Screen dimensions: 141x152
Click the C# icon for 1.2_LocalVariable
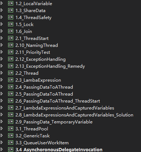11,3
